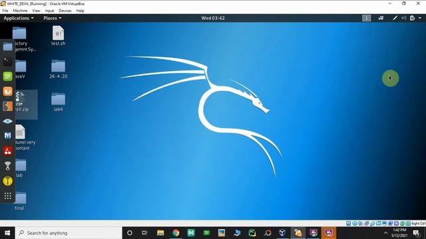Open the yellow circle dock application
Viewport: 426px width, 239px height.
[7, 181]
